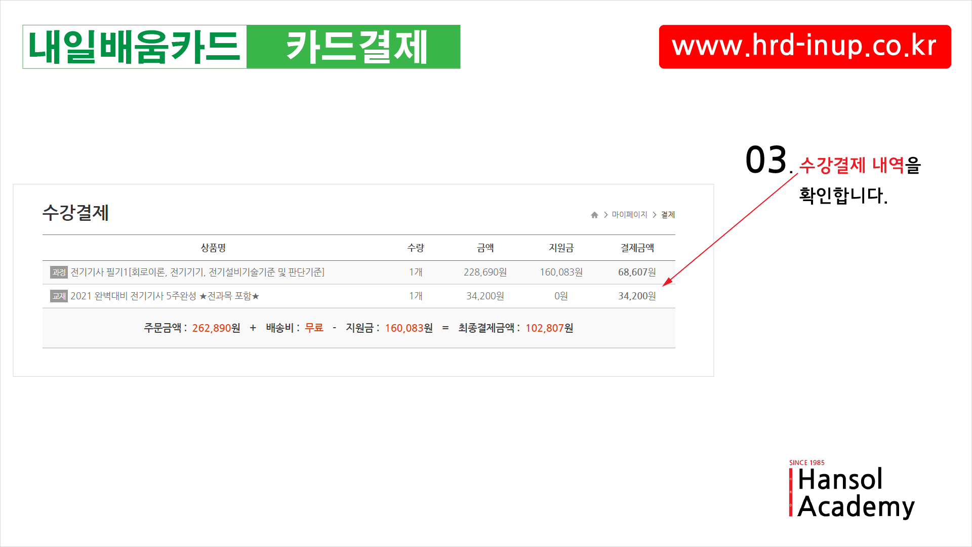
Task: Click the 1개 quantity in textbook row
Action: [416, 296]
